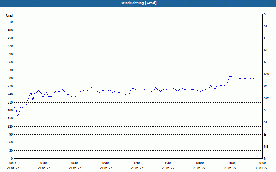Select the 270 y-axis value
Viewport: 276px width, 172px height.
pyautogui.click(x=10, y=86)
